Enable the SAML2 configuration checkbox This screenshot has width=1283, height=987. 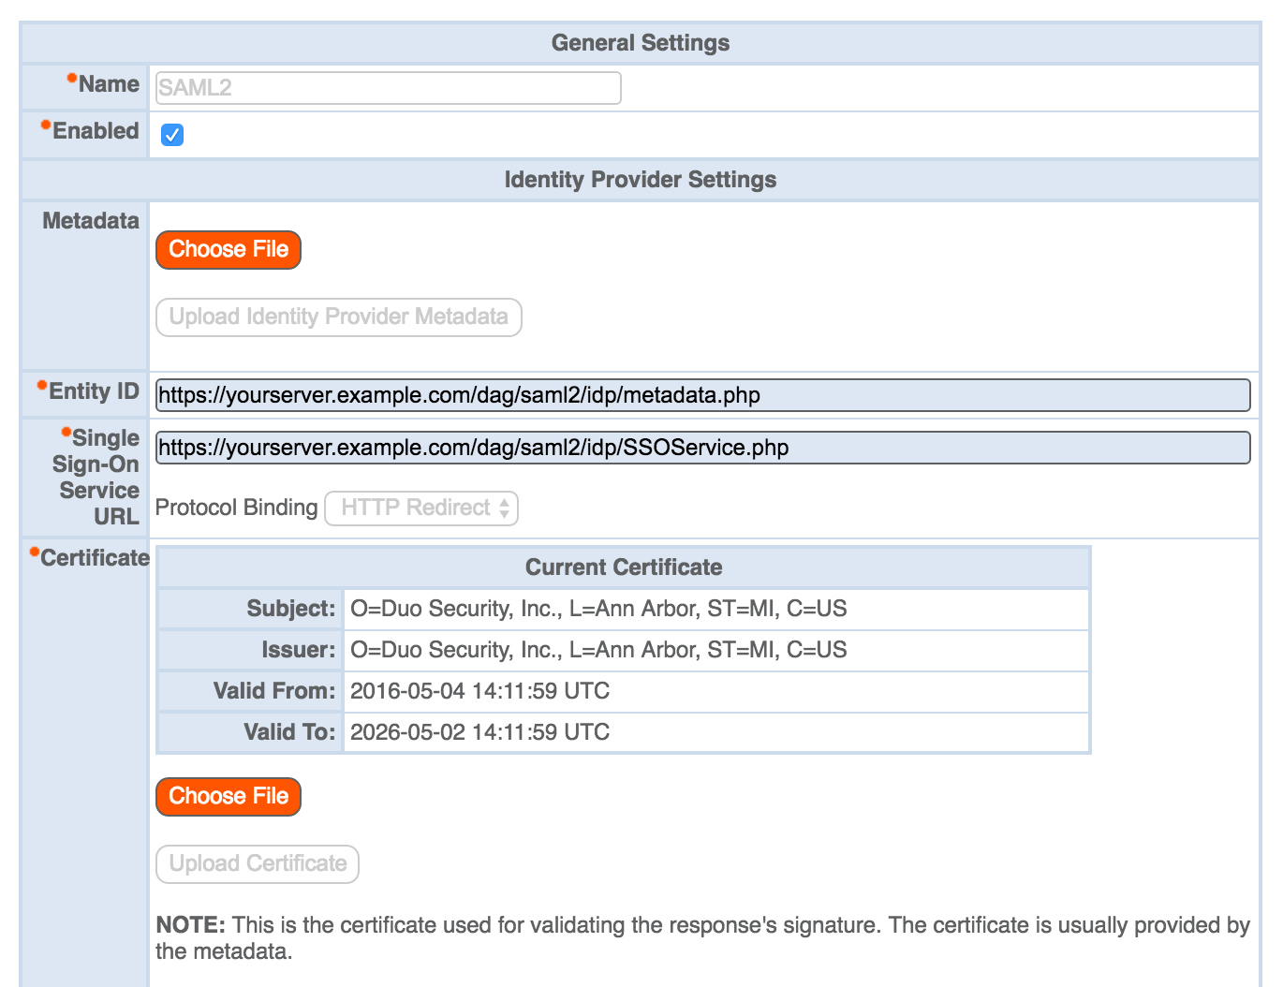(x=171, y=134)
